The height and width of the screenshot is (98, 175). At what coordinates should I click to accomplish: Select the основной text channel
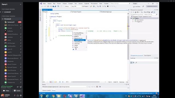[7, 12]
